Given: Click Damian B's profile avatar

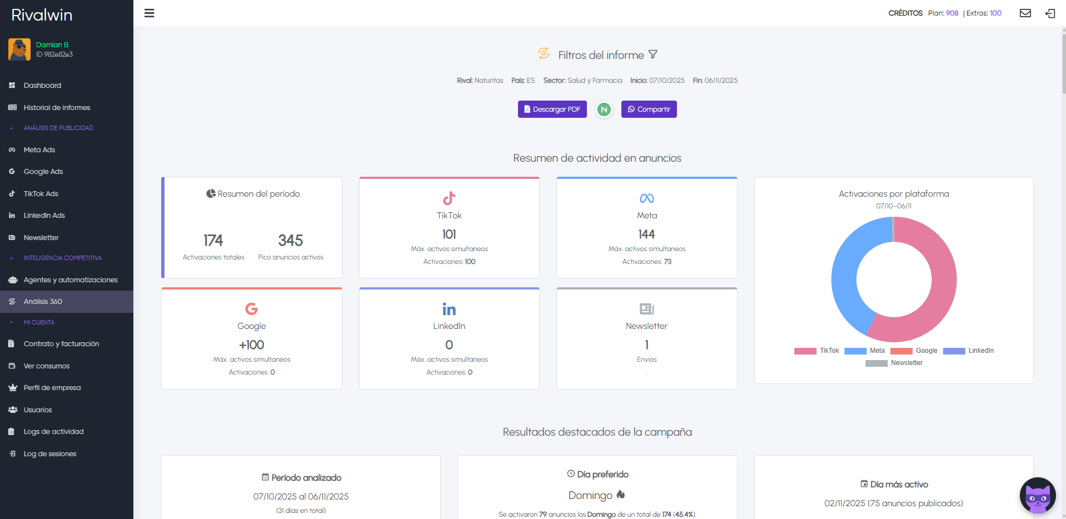Looking at the screenshot, I should pyautogui.click(x=19, y=49).
